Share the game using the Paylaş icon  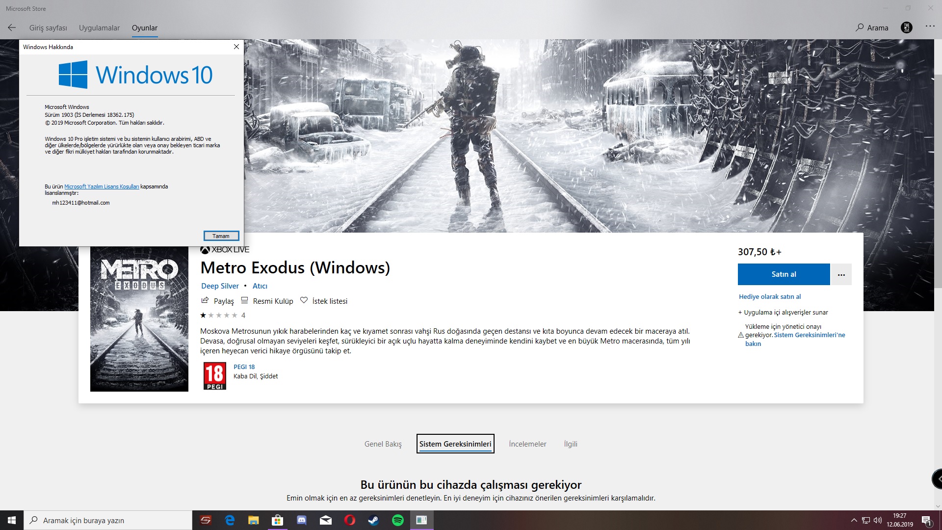[217, 301]
